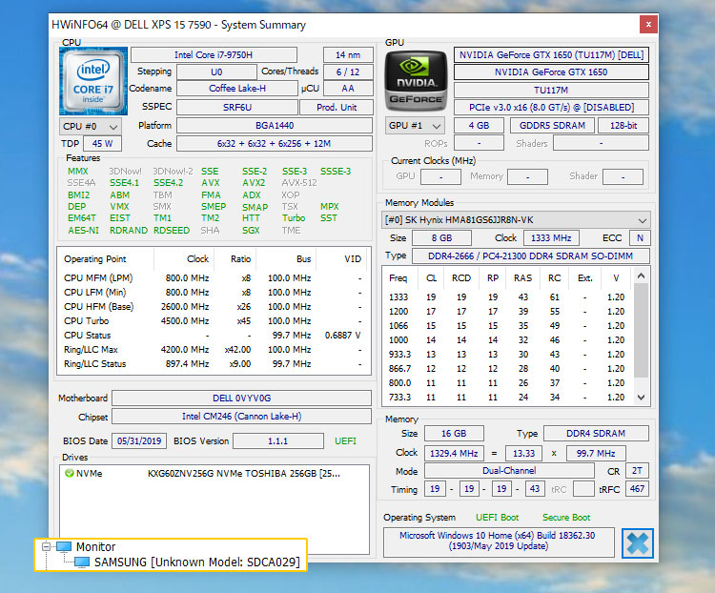Image resolution: width=715 pixels, height=593 pixels.
Task: Click the timings table scroll down arrow
Action: 642,398
